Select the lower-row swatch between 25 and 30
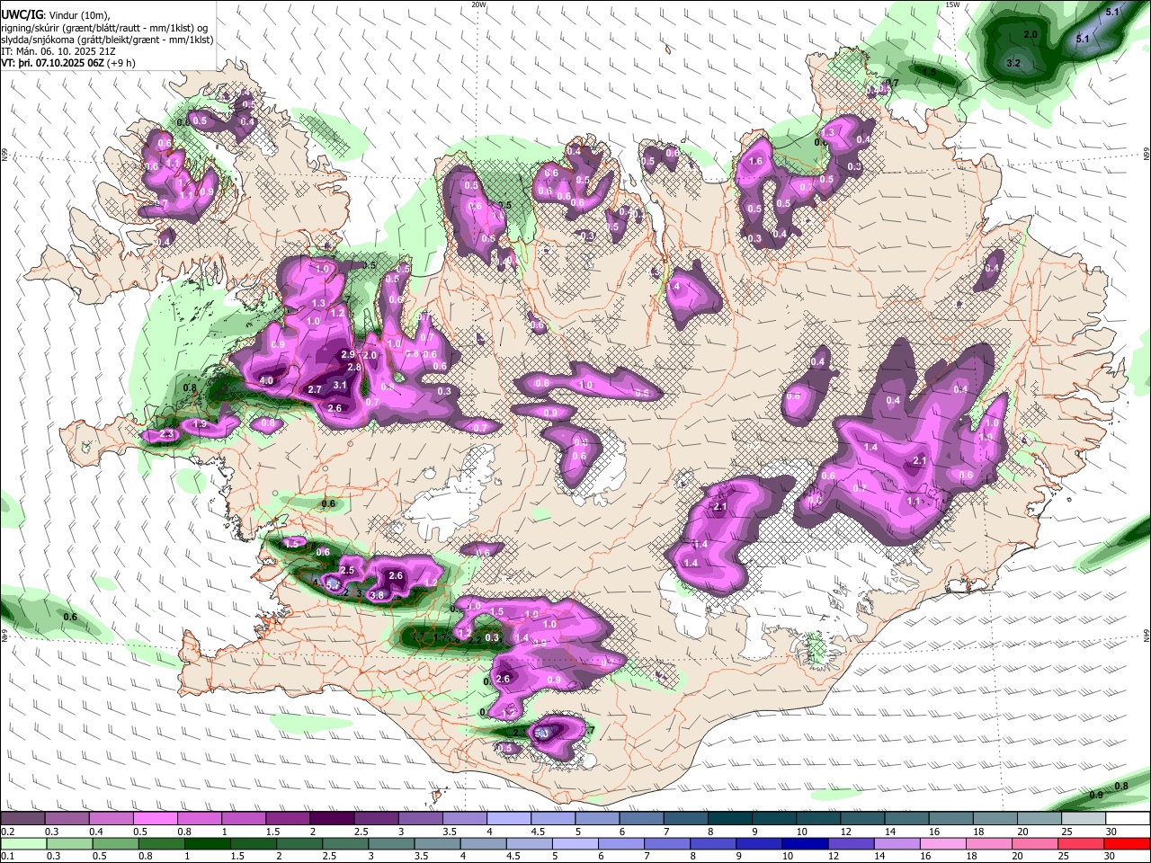Image resolution: width=1151 pixels, height=863 pixels. click(1081, 843)
